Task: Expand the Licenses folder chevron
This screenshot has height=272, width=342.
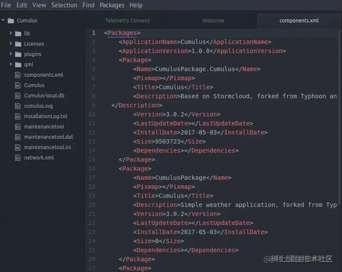Action: point(10,44)
